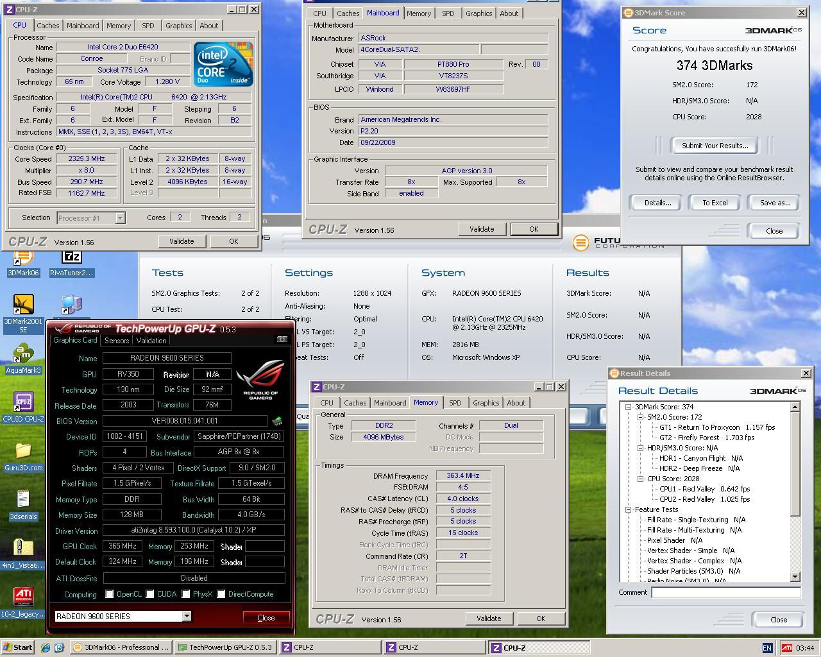Select 'GT1 - Return To Proxycon' tree row
The width and height of the screenshot is (821, 657).
pos(716,427)
